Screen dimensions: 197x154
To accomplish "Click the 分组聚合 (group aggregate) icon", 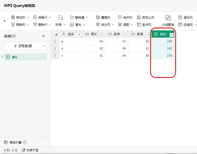I will (x=168, y=18).
